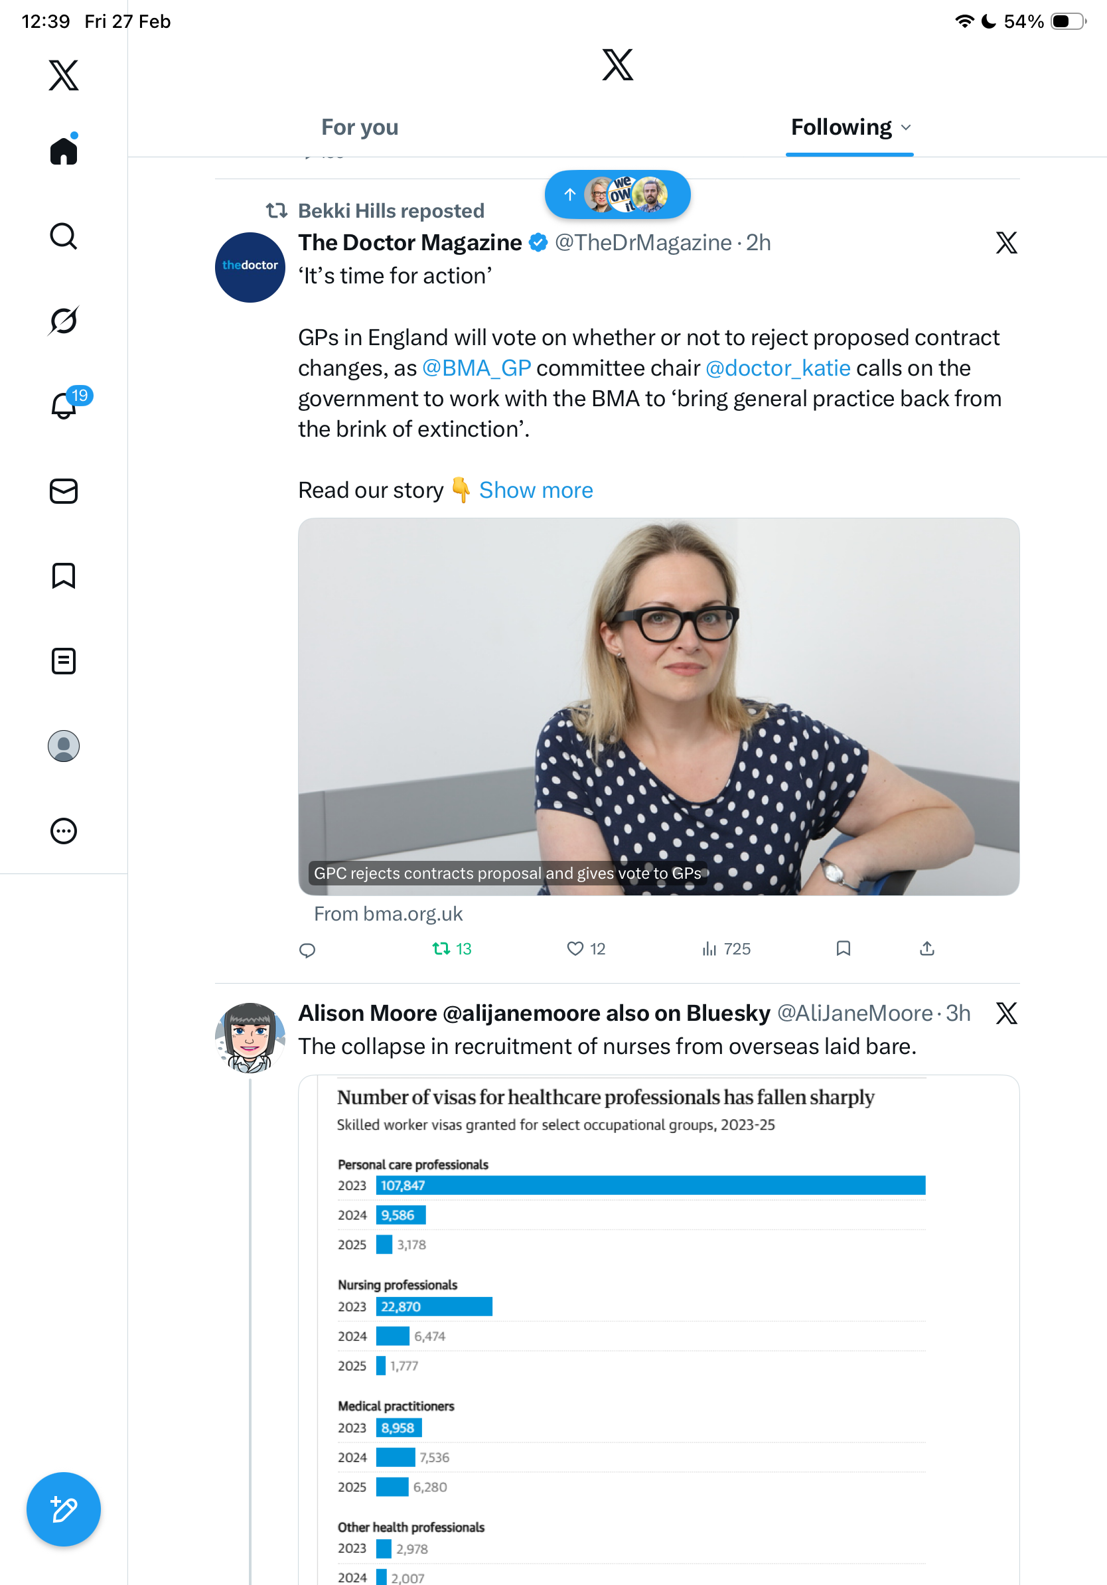
Task: Open Notifications bell with 19 badge
Action: 65,406
